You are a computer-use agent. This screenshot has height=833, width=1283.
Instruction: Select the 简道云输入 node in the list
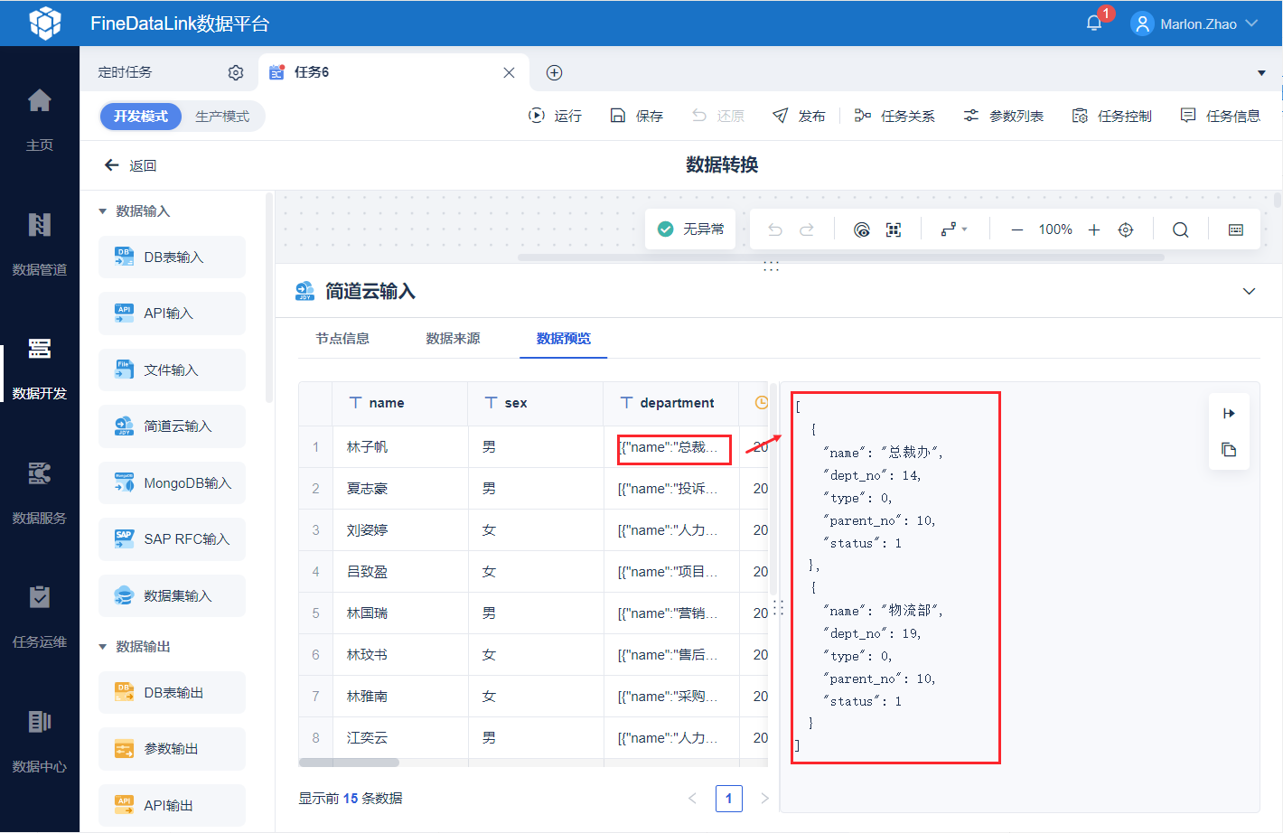pos(172,426)
